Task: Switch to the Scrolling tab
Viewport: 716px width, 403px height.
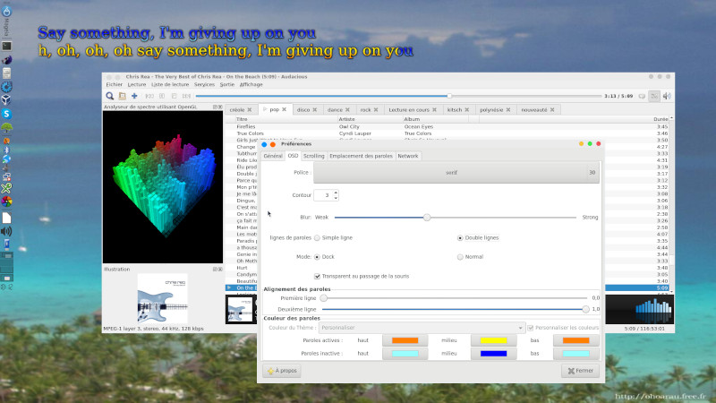Action: click(x=313, y=156)
